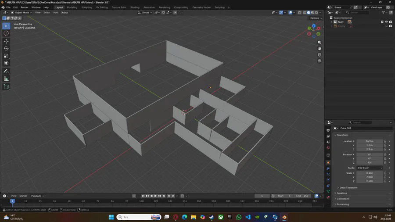395x222 pixels.
Task: Expand the Collections panel
Action: coord(343,199)
